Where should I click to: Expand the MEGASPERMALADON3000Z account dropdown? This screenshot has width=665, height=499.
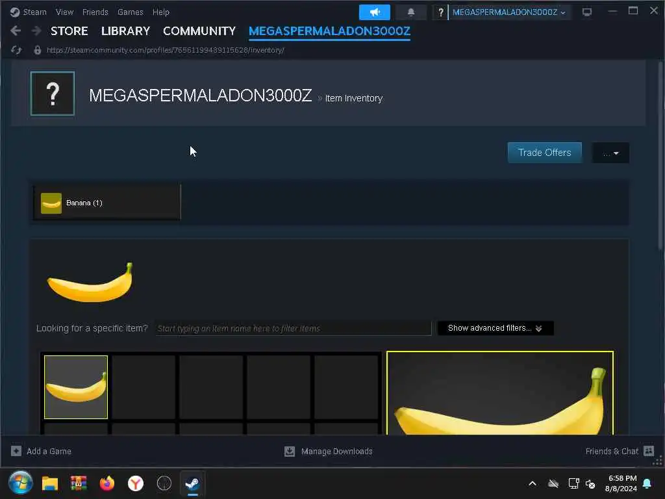point(508,12)
